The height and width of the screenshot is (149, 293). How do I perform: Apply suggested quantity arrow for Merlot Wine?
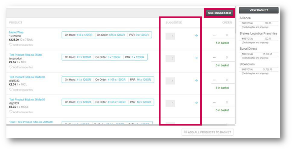(x=196, y=36)
